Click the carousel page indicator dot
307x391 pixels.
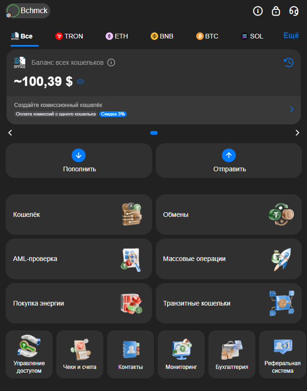coord(154,133)
